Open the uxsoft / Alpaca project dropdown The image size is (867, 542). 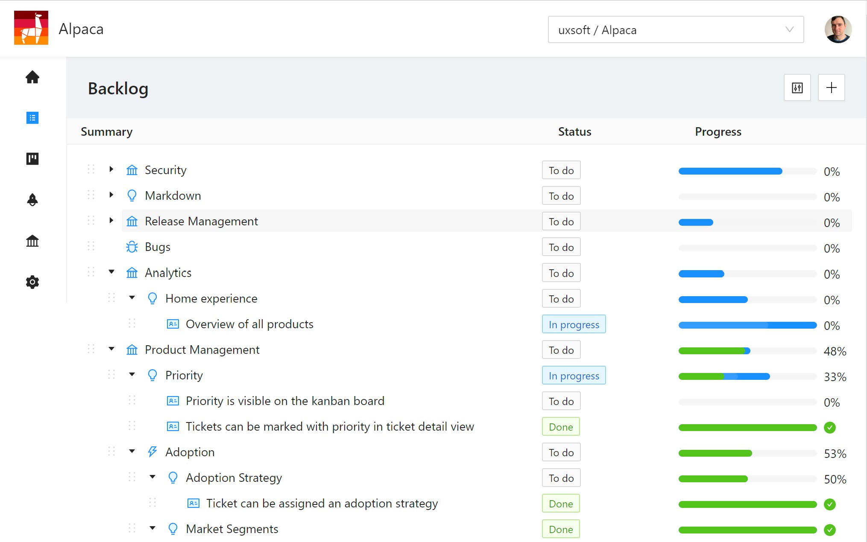[x=675, y=30]
